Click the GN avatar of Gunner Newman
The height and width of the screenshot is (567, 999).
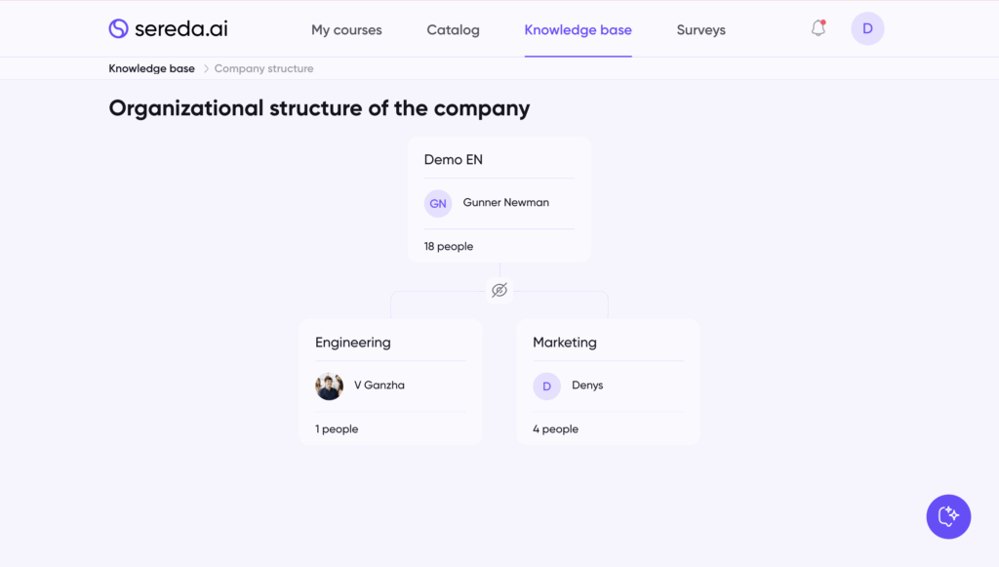[438, 203]
